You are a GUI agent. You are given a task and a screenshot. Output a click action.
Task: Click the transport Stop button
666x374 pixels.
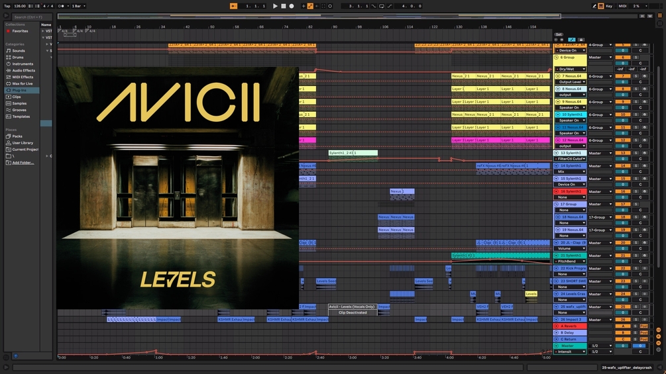(x=284, y=6)
